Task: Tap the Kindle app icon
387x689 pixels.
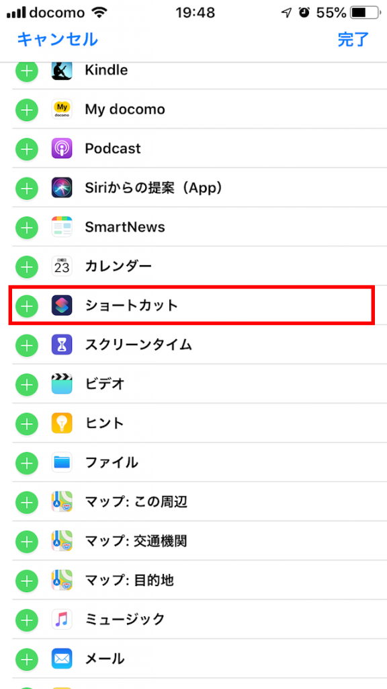Action: (62, 70)
